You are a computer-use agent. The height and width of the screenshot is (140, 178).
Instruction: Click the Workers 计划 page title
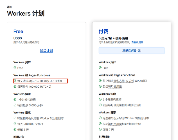pyautogui.click(x=26, y=13)
